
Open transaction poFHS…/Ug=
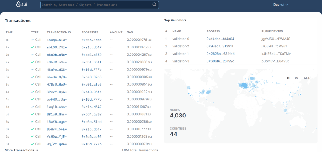pos(57,99)
